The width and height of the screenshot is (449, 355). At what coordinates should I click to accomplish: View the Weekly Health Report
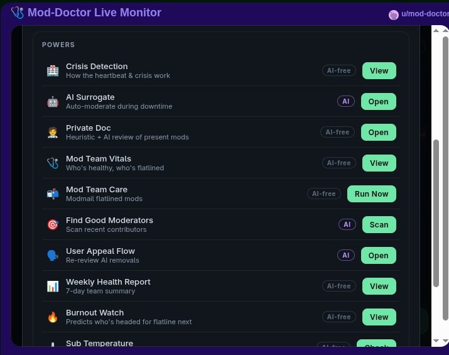click(379, 287)
